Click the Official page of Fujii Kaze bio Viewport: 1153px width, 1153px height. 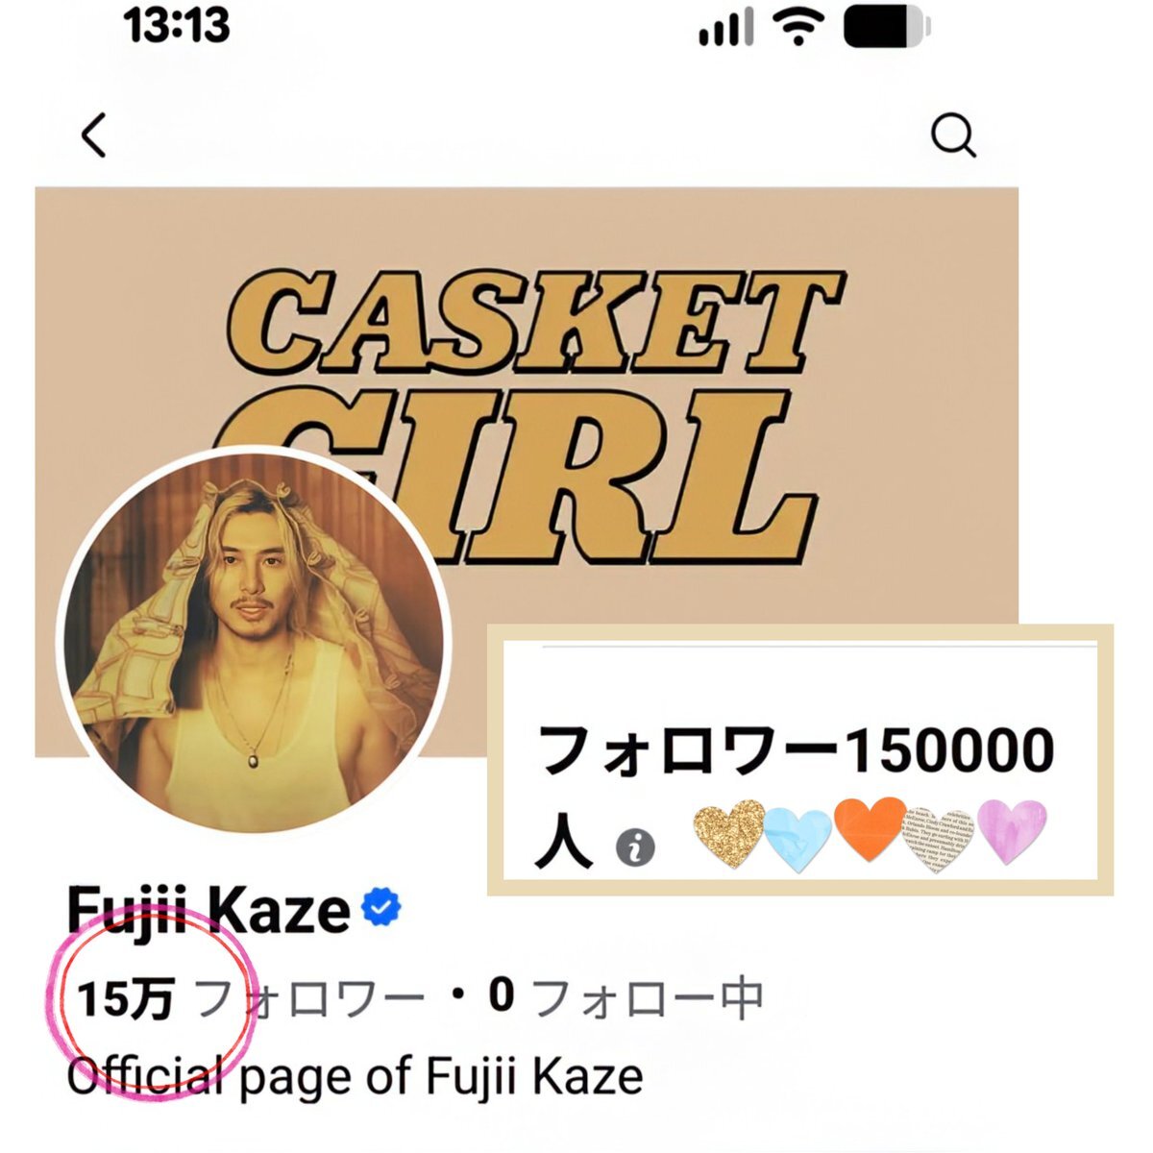[x=355, y=1077]
